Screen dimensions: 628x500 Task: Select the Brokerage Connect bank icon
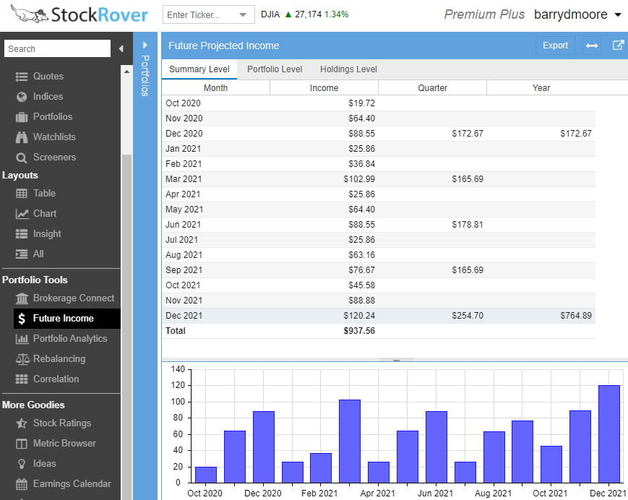click(20, 298)
